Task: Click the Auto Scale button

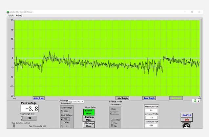Action: [38, 98]
